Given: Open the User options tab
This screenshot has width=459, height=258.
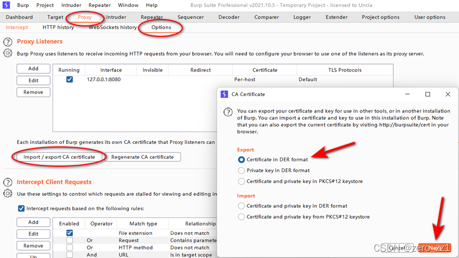Looking at the screenshot, I should [x=430, y=17].
